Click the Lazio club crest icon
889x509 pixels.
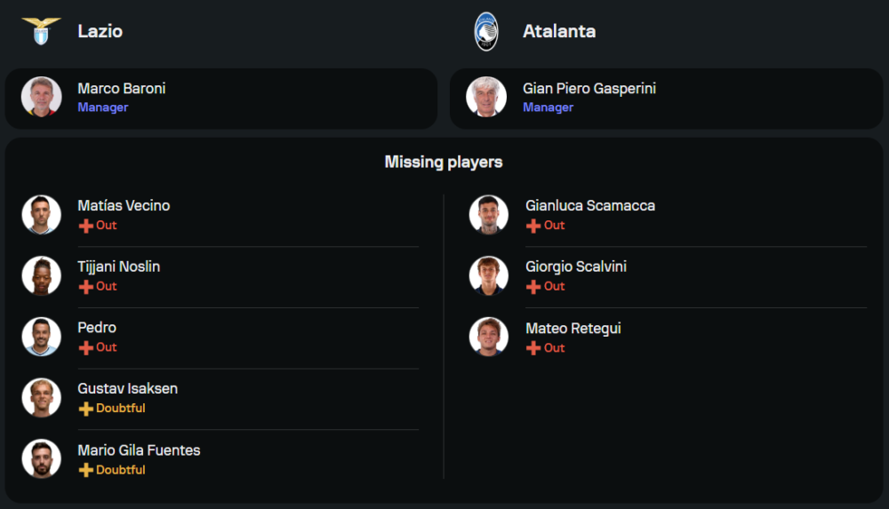(x=41, y=31)
